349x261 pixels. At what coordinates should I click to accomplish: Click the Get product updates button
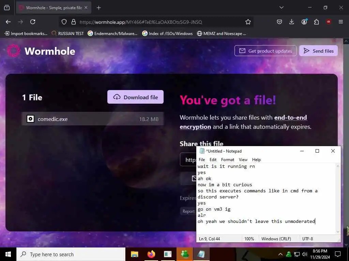tap(265, 51)
